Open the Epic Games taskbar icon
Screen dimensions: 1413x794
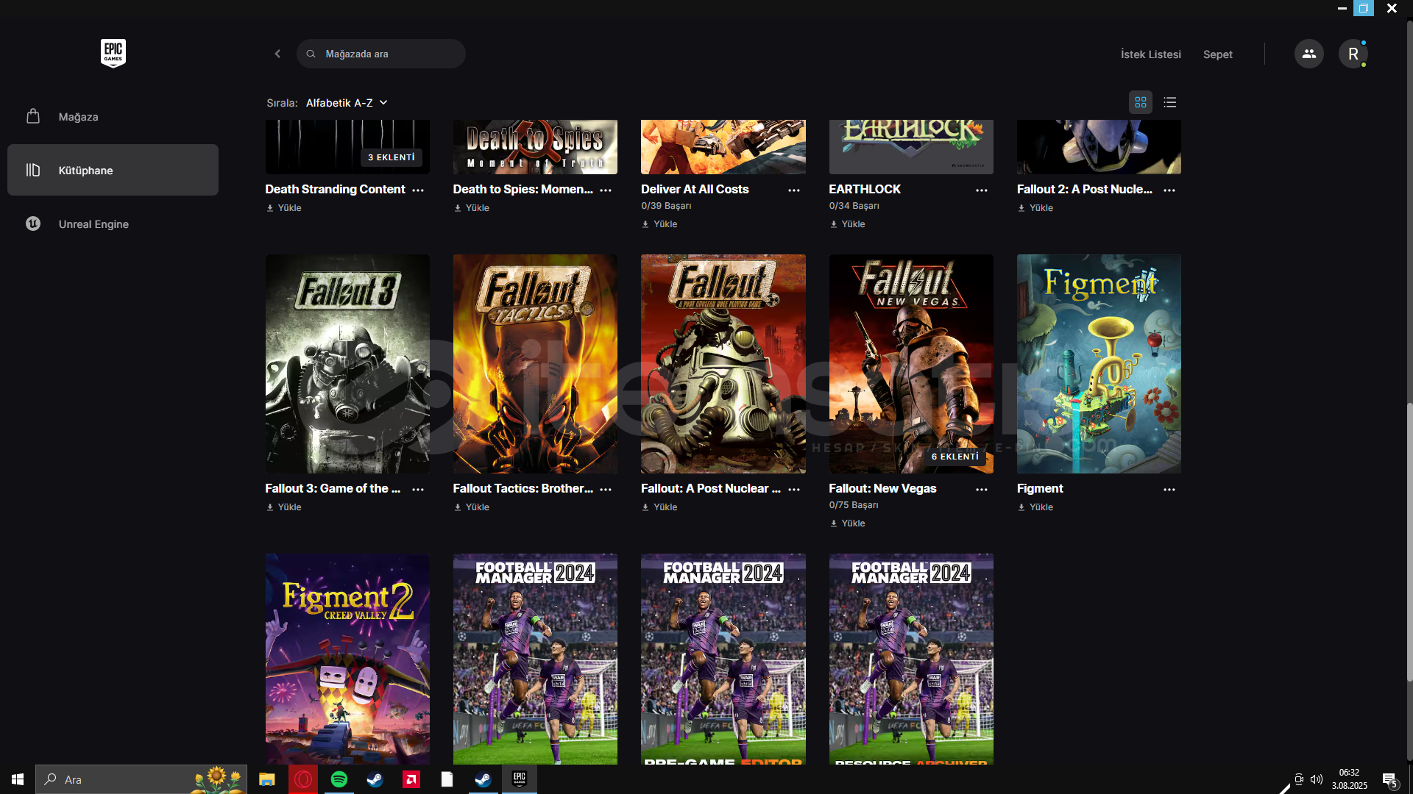point(519,779)
